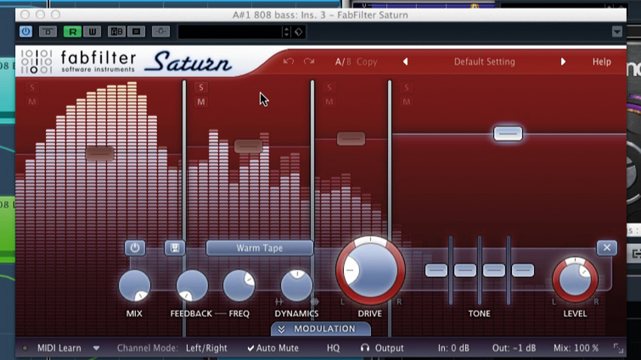The width and height of the screenshot is (641, 360).
Task: Click the redo arrow in Saturn
Action: [x=309, y=62]
